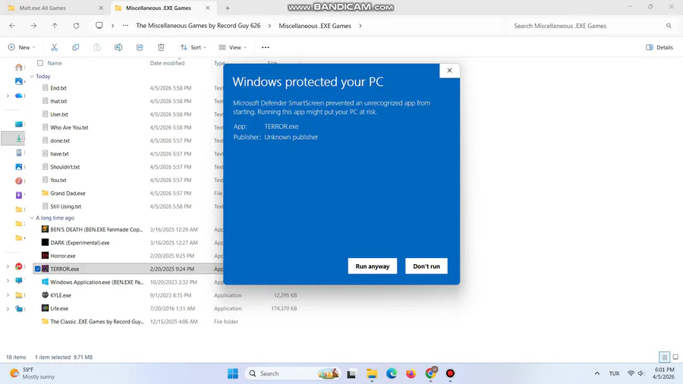The width and height of the screenshot is (683, 384).
Task: Select the KYLE.exe file
Action: pyautogui.click(x=61, y=295)
